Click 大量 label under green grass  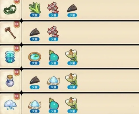(35, 15)
